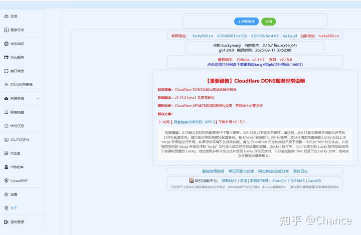
Task: Open the CasaOS platform link
Action: coord(314,181)
